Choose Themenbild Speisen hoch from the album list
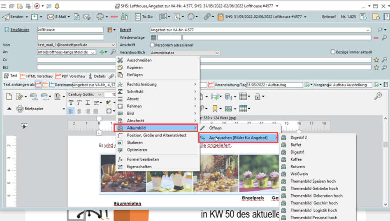390x221 pixels. pyautogui.click(x=313, y=181)
